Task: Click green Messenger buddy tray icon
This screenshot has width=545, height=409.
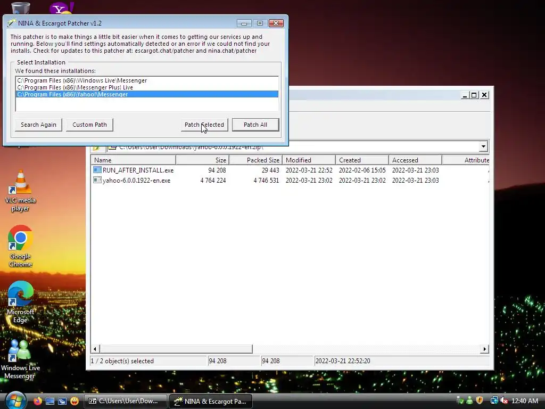Action: 469,400
